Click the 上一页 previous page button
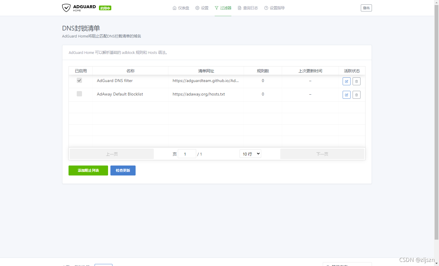 pos(112,154)
